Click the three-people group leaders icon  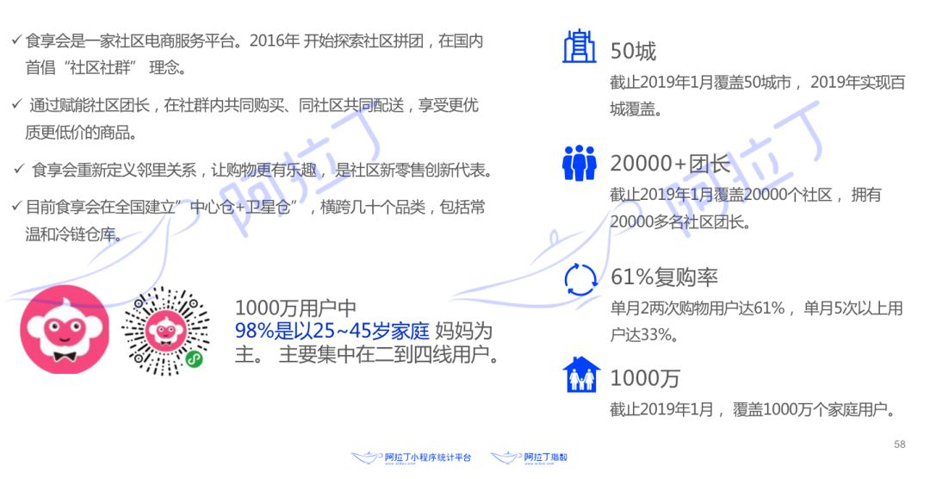click(579, 163)
